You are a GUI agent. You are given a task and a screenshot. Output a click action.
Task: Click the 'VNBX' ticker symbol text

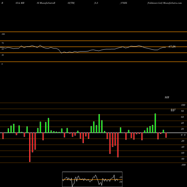coord(124,3)
